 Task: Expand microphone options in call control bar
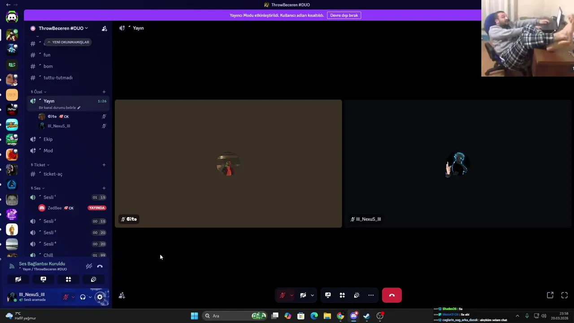click(291, 295)
